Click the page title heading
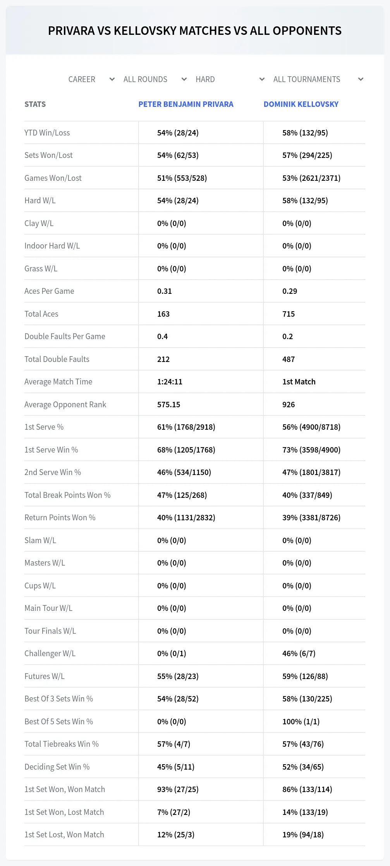The width and height of the screenshot is (390, 866). [195, 31]
